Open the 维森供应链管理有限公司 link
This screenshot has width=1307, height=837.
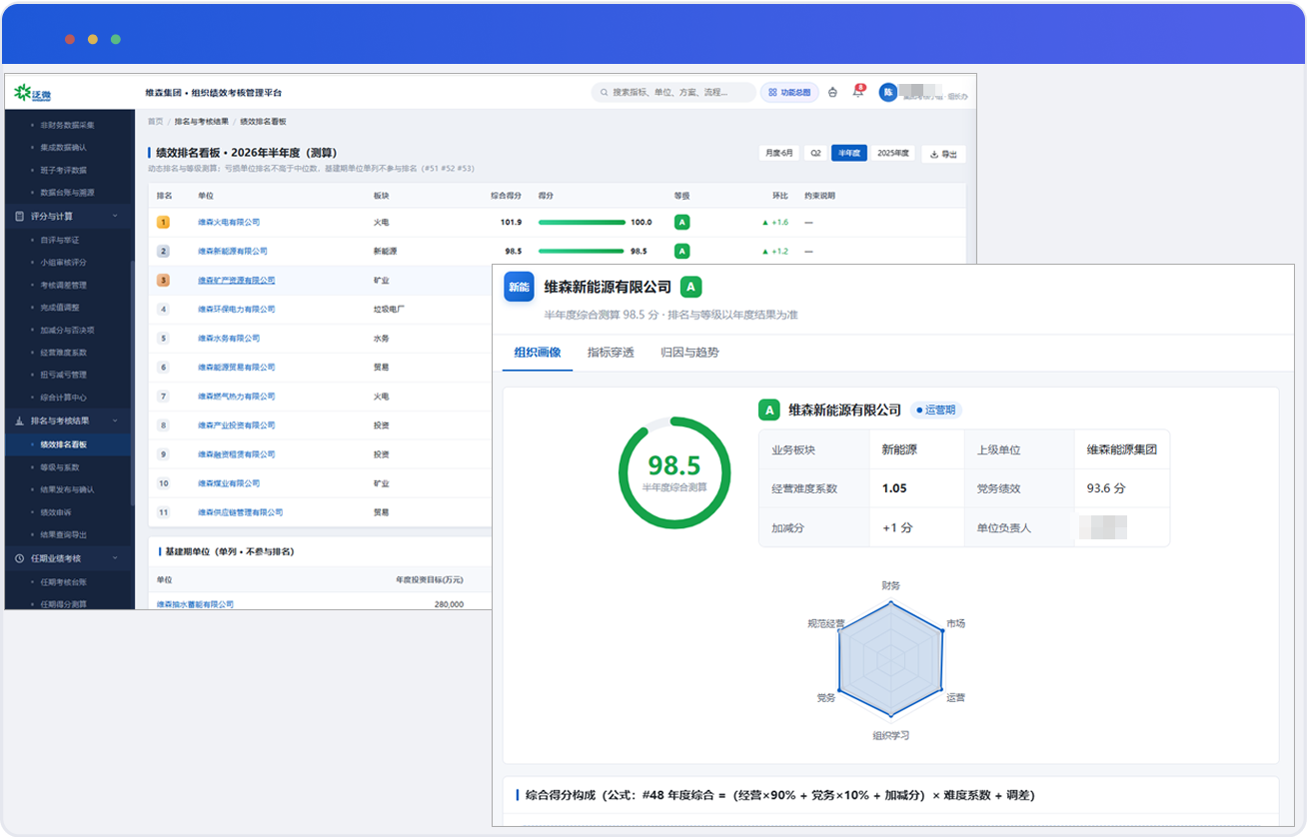[241, 512]
